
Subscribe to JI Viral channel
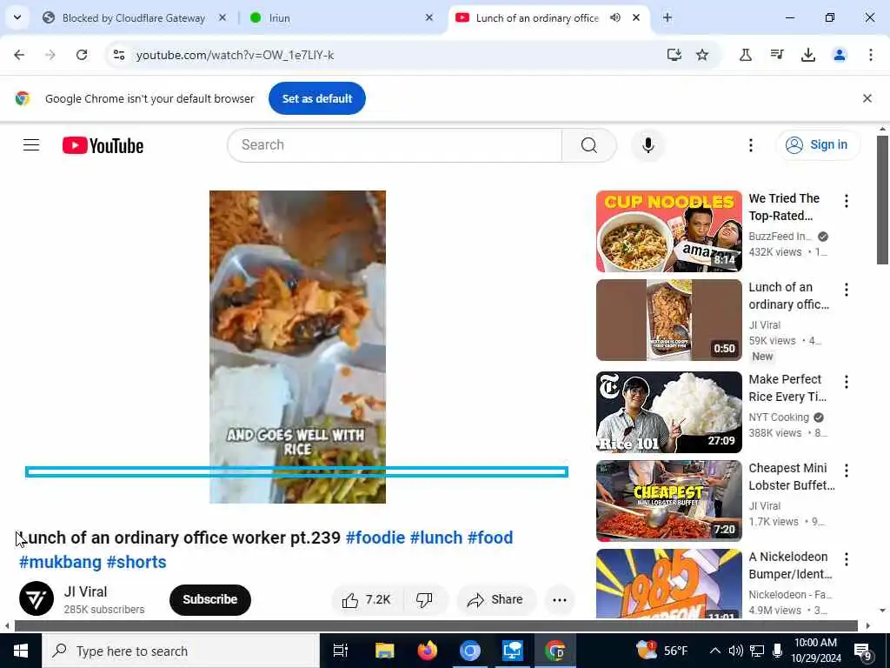tap(210, 599)
